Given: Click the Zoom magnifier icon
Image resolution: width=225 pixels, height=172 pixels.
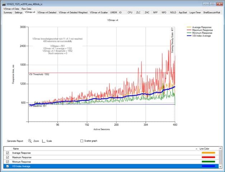Looking at the screenshot, I should point(30,141).
